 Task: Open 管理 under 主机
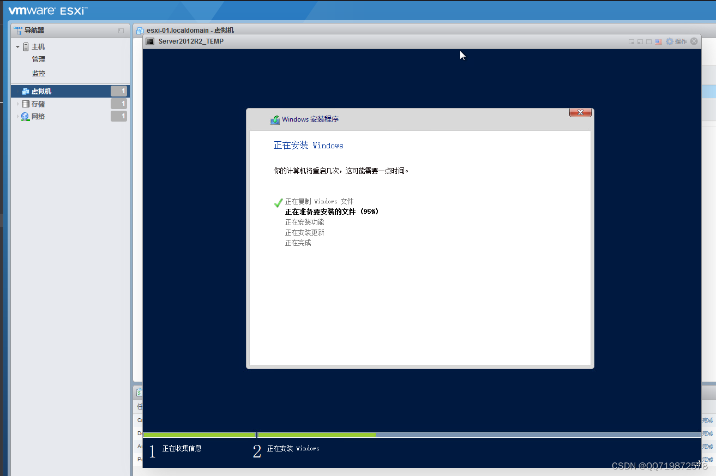pyautogui.click(x=39, y=59)
